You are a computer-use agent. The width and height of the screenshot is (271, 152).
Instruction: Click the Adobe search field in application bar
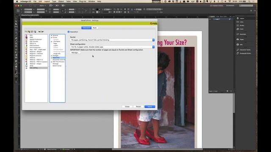click(246, 5)
